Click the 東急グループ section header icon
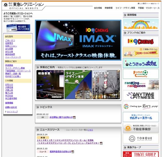 click(x=125, y=148)
